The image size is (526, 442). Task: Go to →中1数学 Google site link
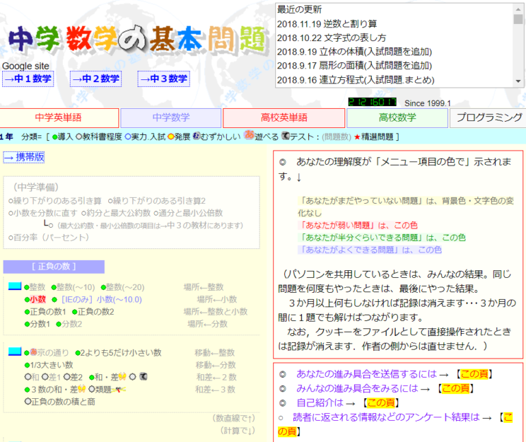[x=28, y=79]
